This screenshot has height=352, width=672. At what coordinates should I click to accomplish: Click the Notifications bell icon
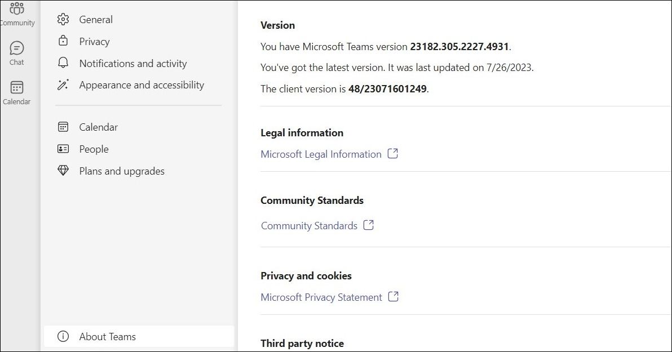[x=63, y=63]
